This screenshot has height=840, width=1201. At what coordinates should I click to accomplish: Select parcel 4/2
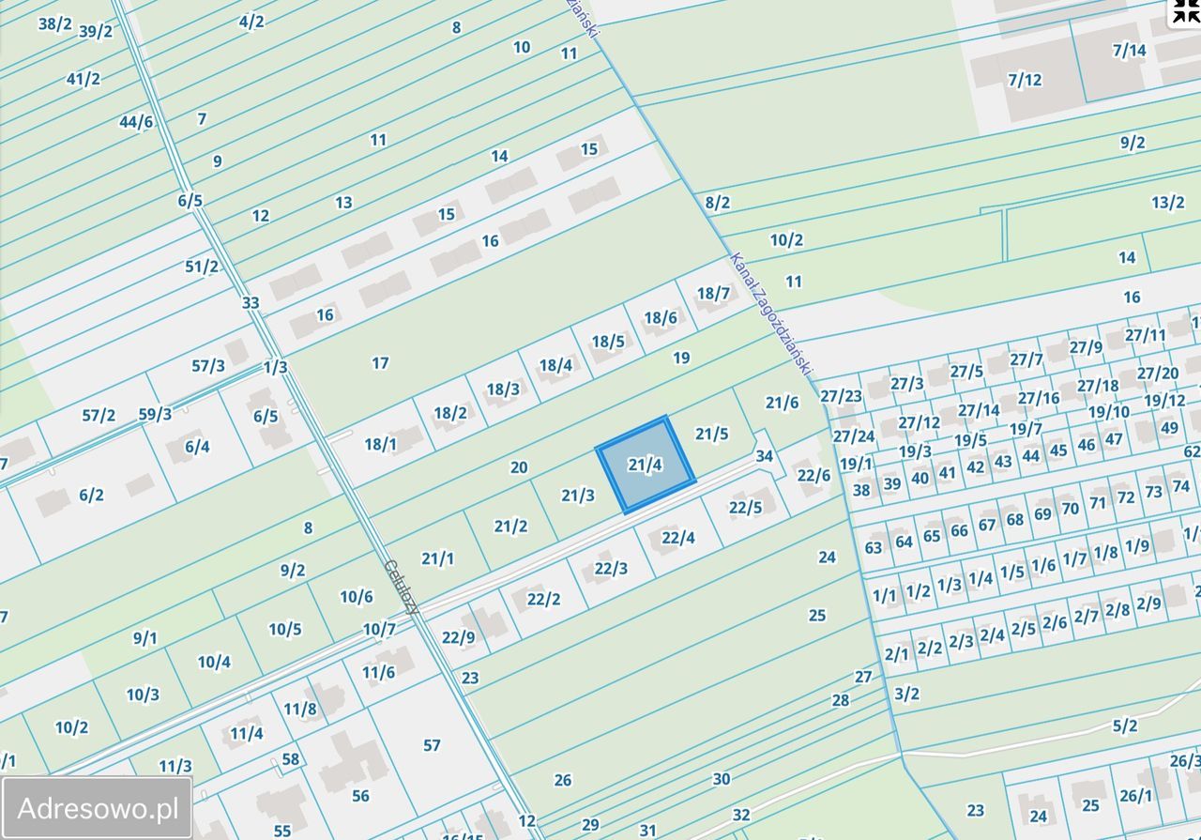[251, 21]
